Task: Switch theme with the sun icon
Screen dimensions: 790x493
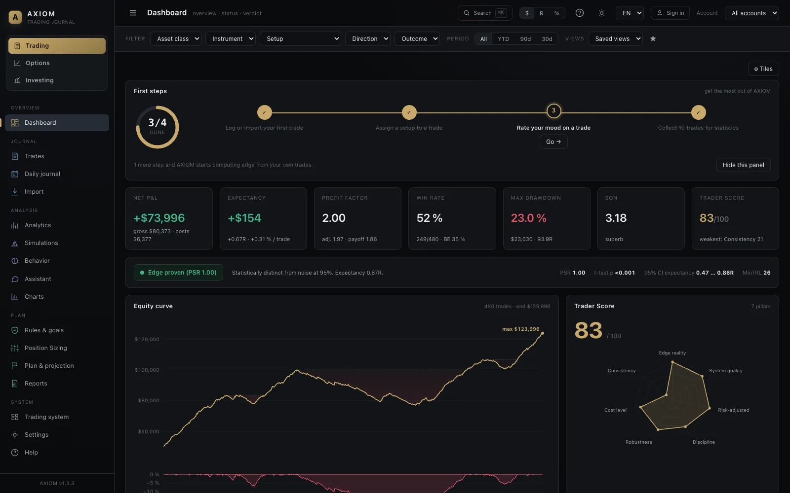Action: click(601, 13)
